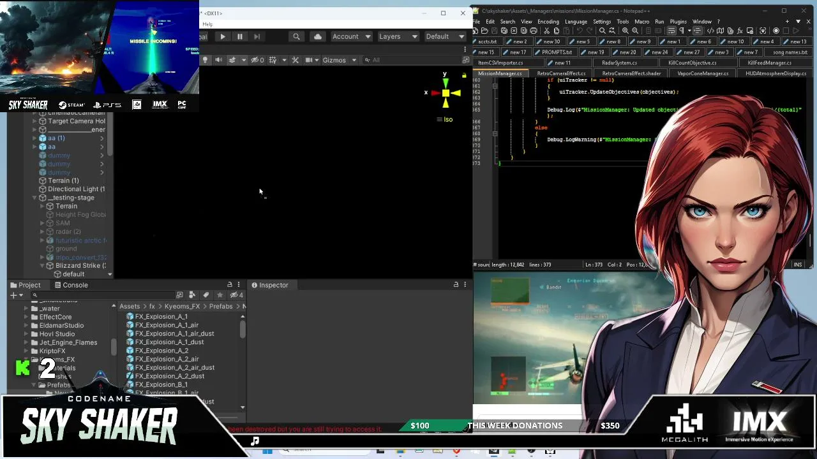Switch to RadarSystem.cs tab in Notepad++
Image resolution: width=817 pixels, height=459 pixels.
point(619,63)
